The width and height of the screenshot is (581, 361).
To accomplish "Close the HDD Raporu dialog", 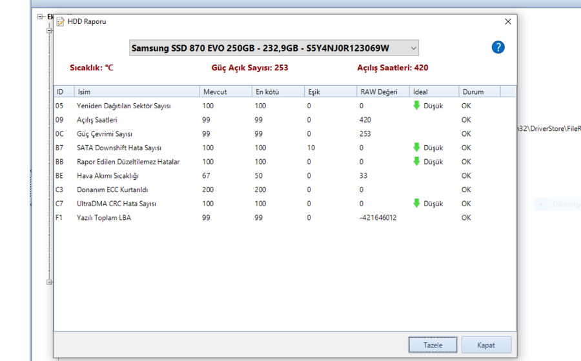I will (x=508, y=22).
